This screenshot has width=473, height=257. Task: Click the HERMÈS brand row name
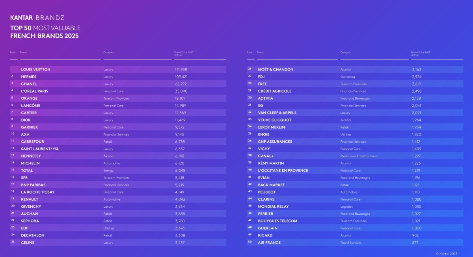click(28, 76)
